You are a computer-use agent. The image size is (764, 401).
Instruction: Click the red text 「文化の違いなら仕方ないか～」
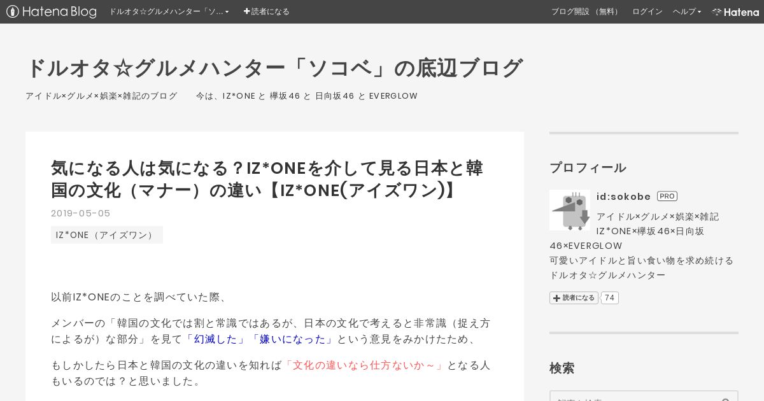click(364, 365)
